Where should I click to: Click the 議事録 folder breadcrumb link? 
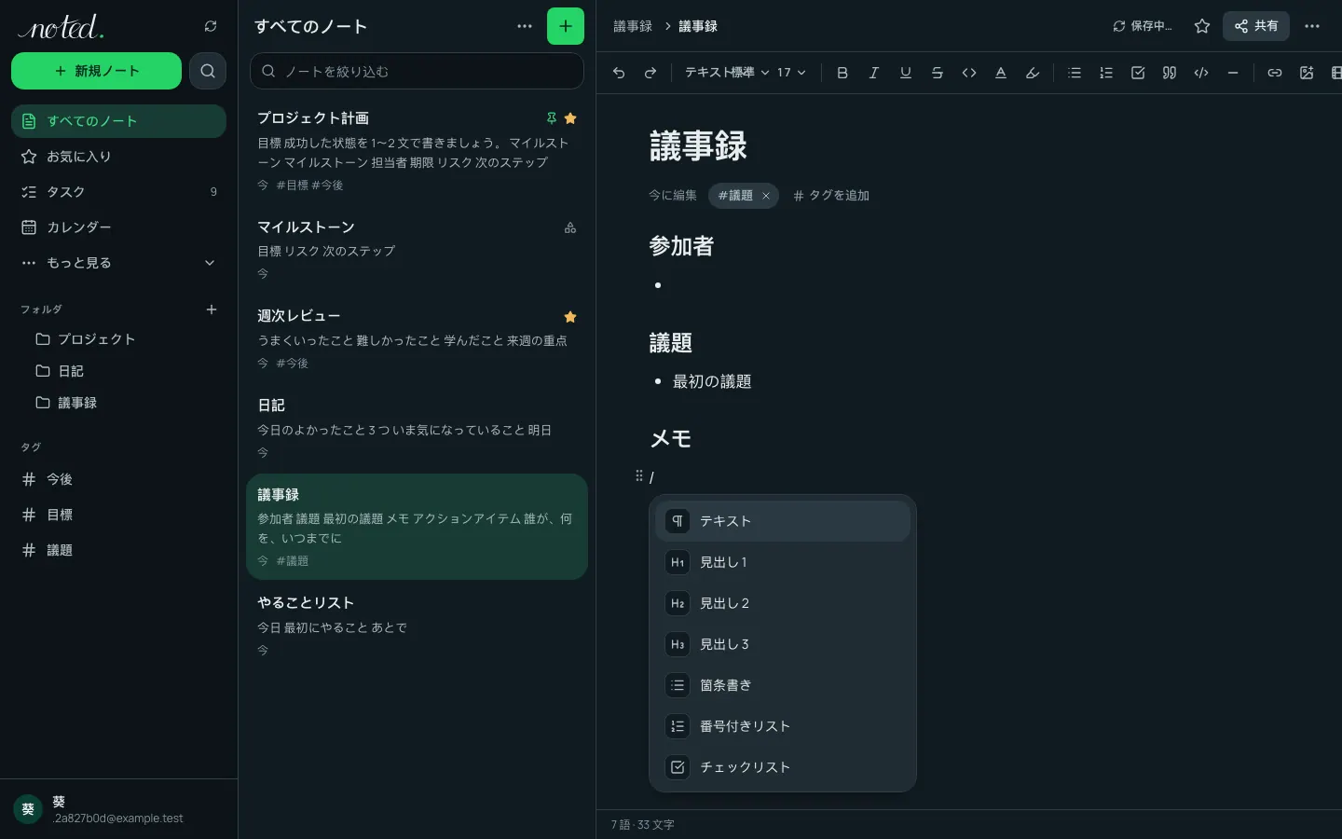click(633, 26)
